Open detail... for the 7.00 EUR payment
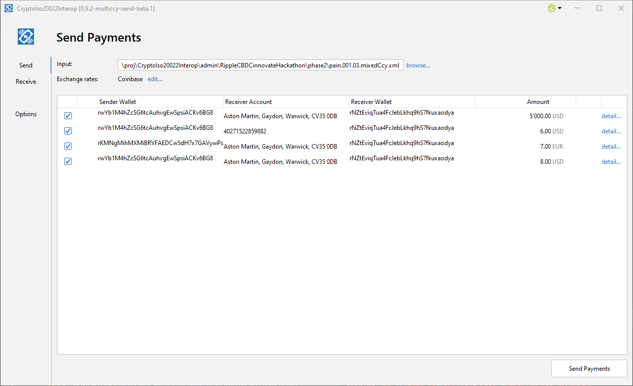Image resolution: width=633 pixels, height=386 pixels. pos(611,146)
